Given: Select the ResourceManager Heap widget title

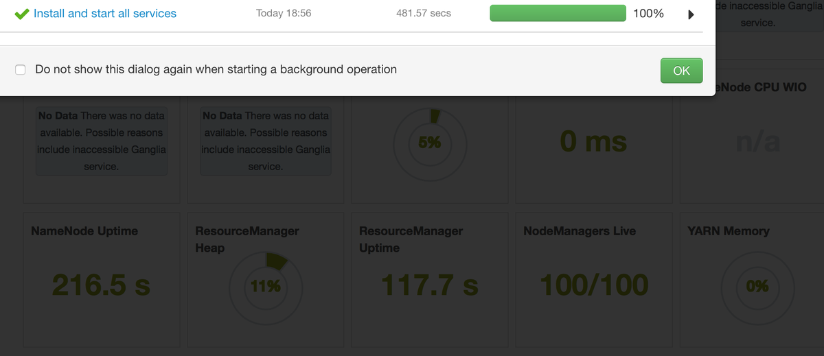Looking at the screenshot, I should pos(247,239).
